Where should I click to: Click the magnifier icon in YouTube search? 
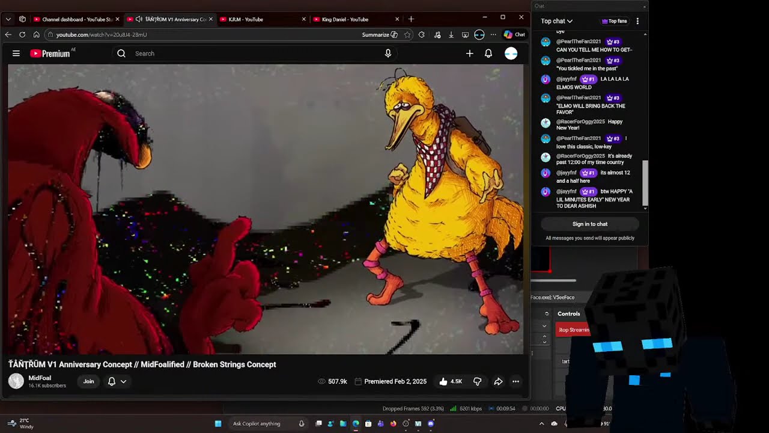click(121, 54)
